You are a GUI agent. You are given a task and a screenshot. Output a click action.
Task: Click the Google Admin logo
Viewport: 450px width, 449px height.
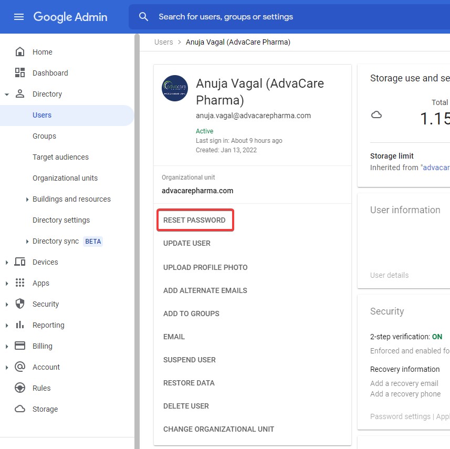(70, 17)
